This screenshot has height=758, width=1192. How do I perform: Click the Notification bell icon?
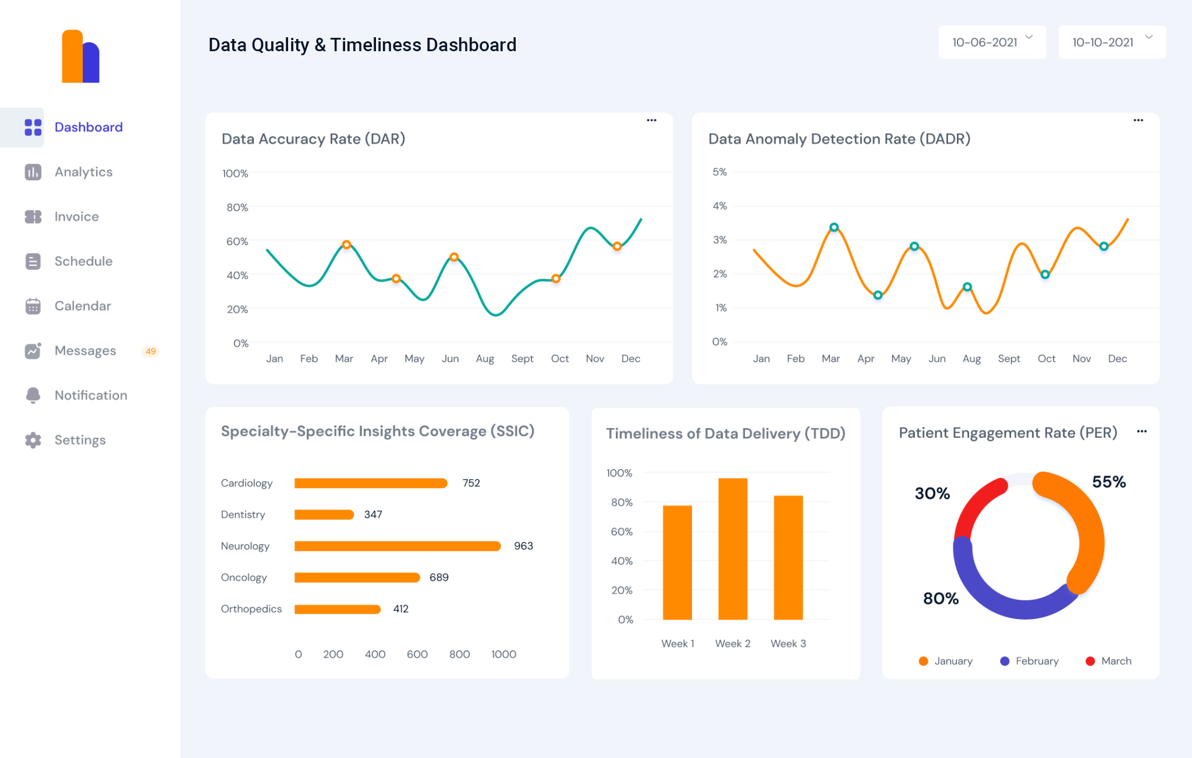[x=32, y=395]
